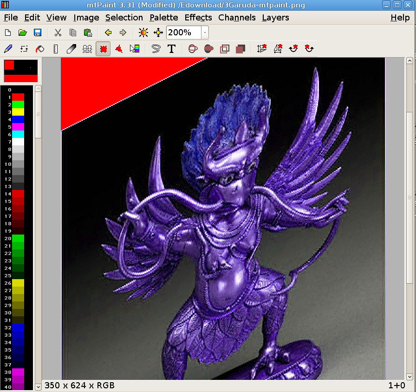Click the palette scrollbar up arrow
Image resolution: width=416 pixels, height=392 pixels.
point(38,89)
